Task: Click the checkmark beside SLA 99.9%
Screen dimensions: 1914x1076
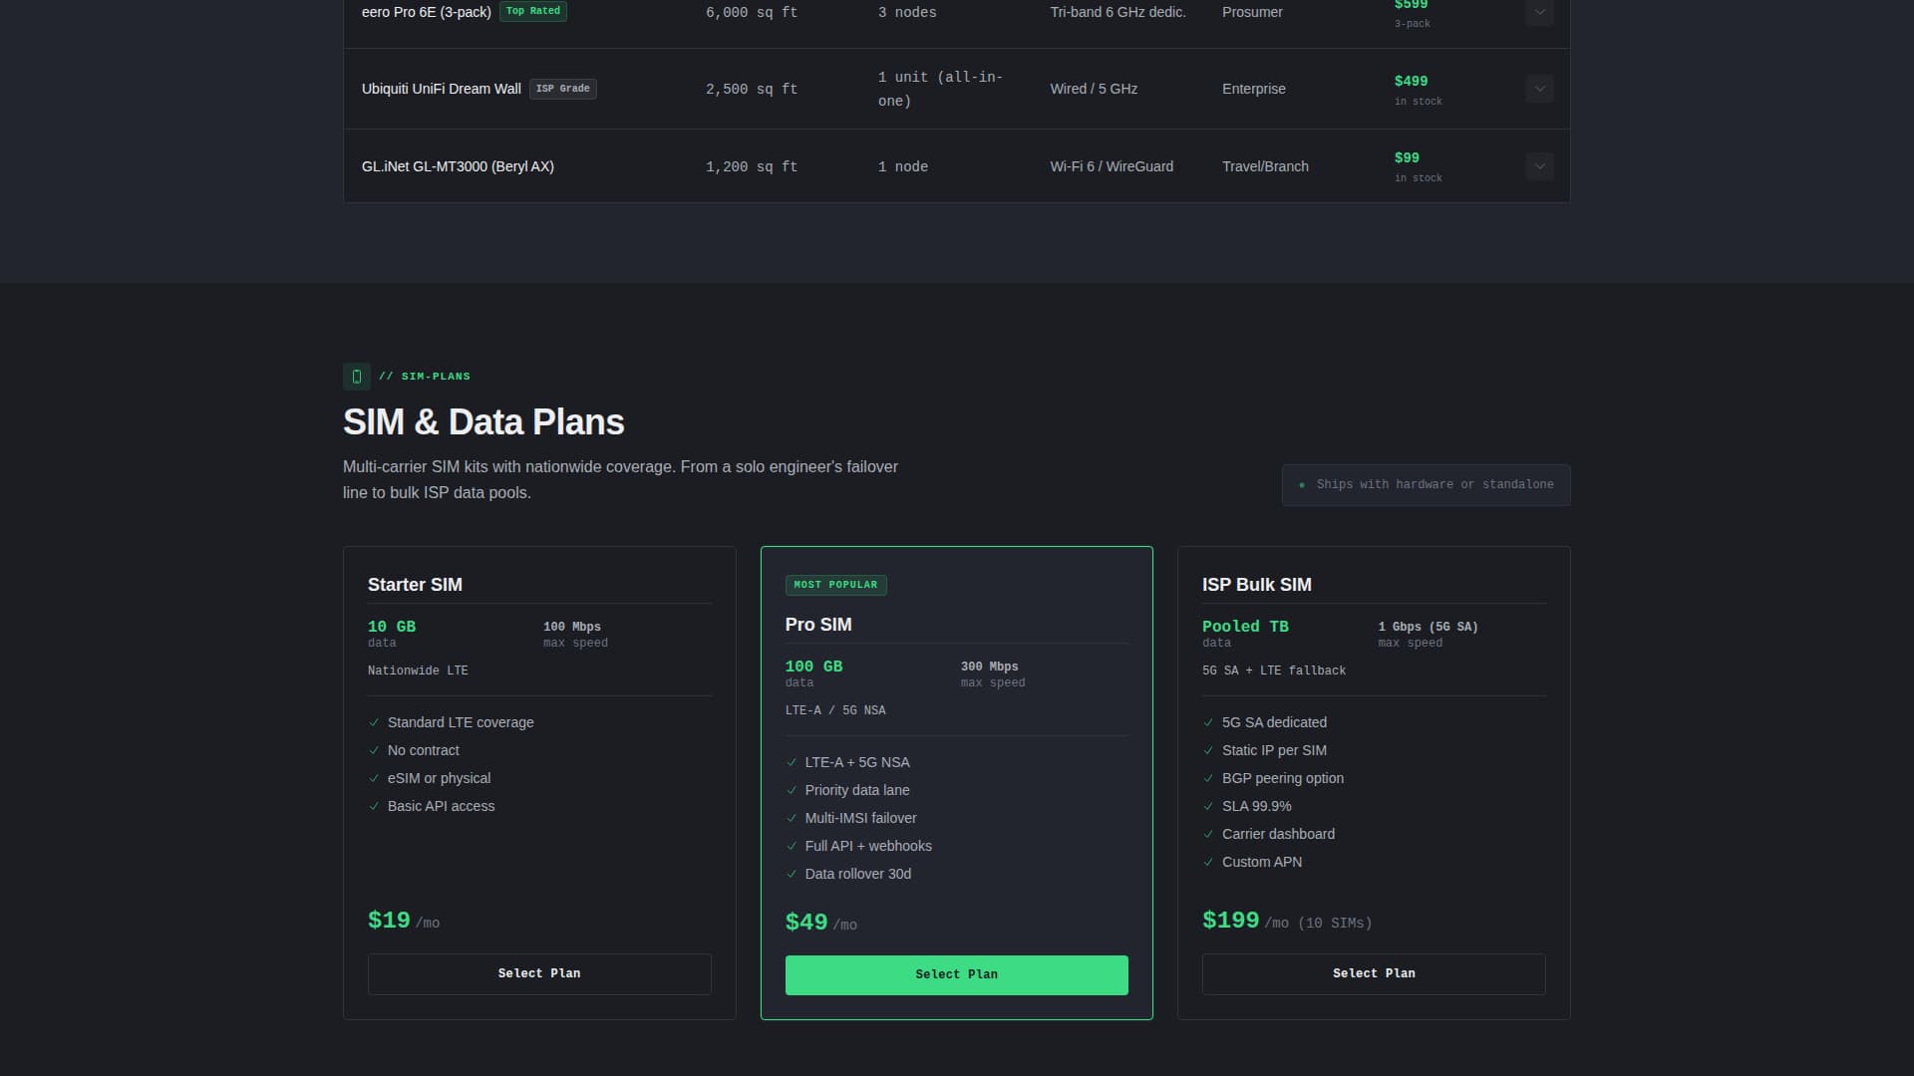Action: click(1208, 806)
